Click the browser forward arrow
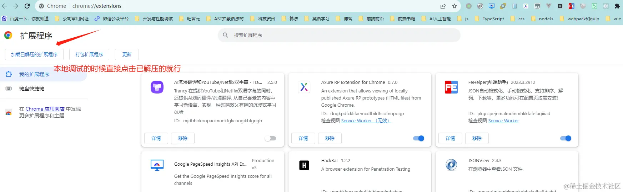 click(x=16, y=6)
